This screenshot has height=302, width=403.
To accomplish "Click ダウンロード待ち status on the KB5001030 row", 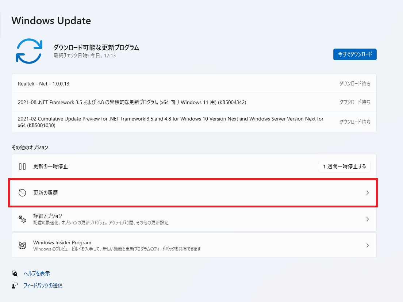I will (x=355, y=122).
